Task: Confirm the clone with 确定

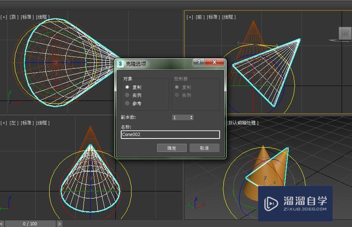Action: tap(172, 148)
